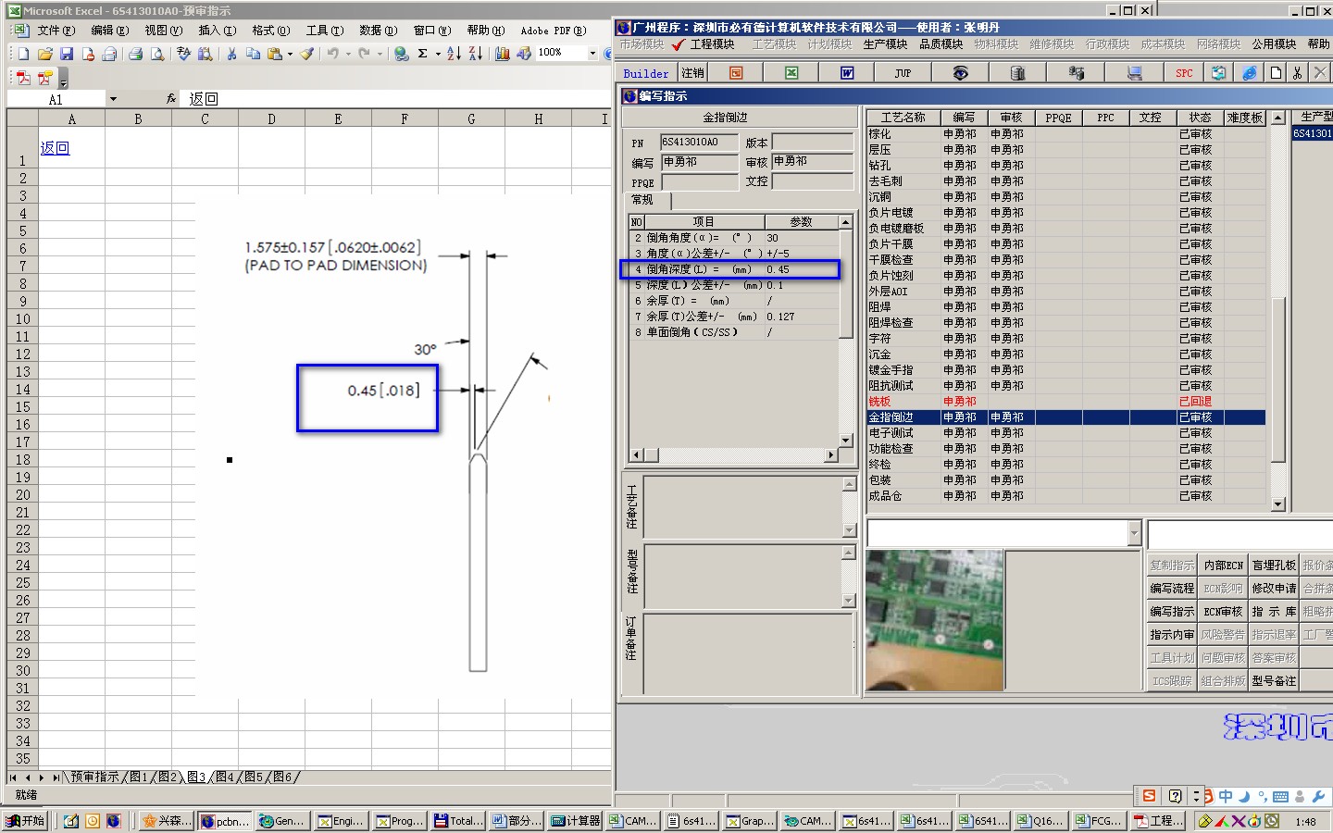Click the computer monitor icon in Builder toolbar

(1134, 72)
